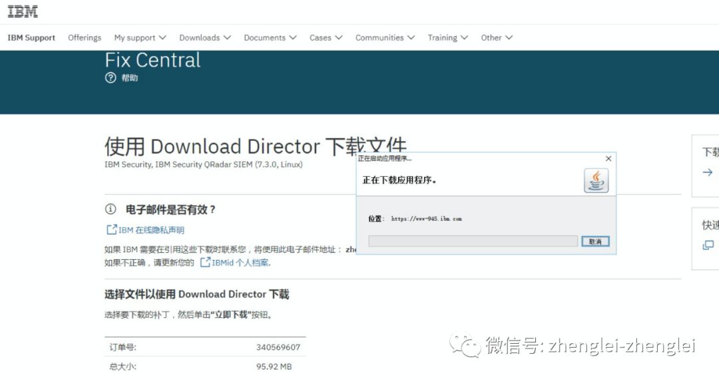
Task: Close the application launching dialog
Action: pyautogui.click(x=608, y=158)
